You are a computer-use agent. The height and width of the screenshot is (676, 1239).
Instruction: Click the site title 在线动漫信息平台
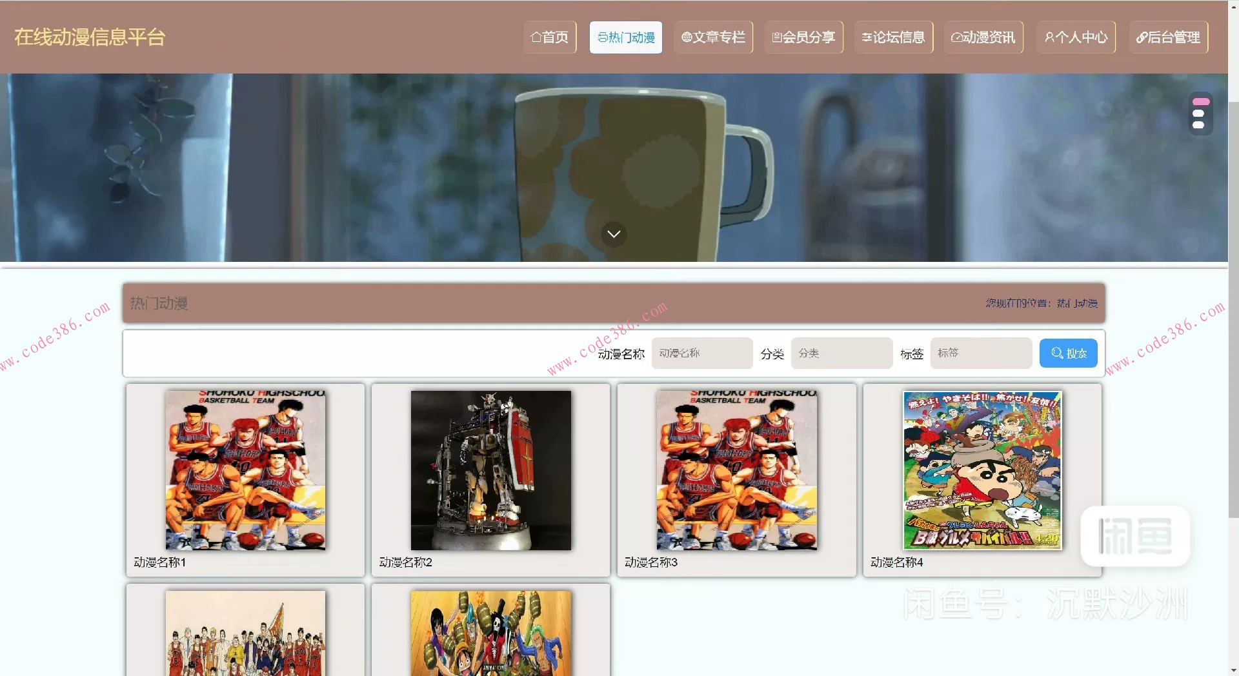90,37
